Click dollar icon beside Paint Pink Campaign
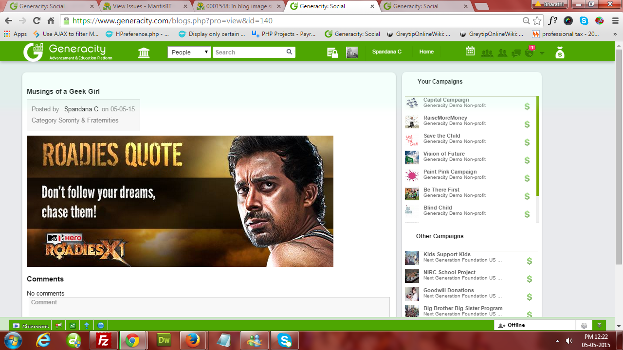623x350 pixels. coord(527,178)
